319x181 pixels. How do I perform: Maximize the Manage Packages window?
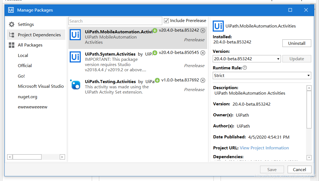coord(290,10)
